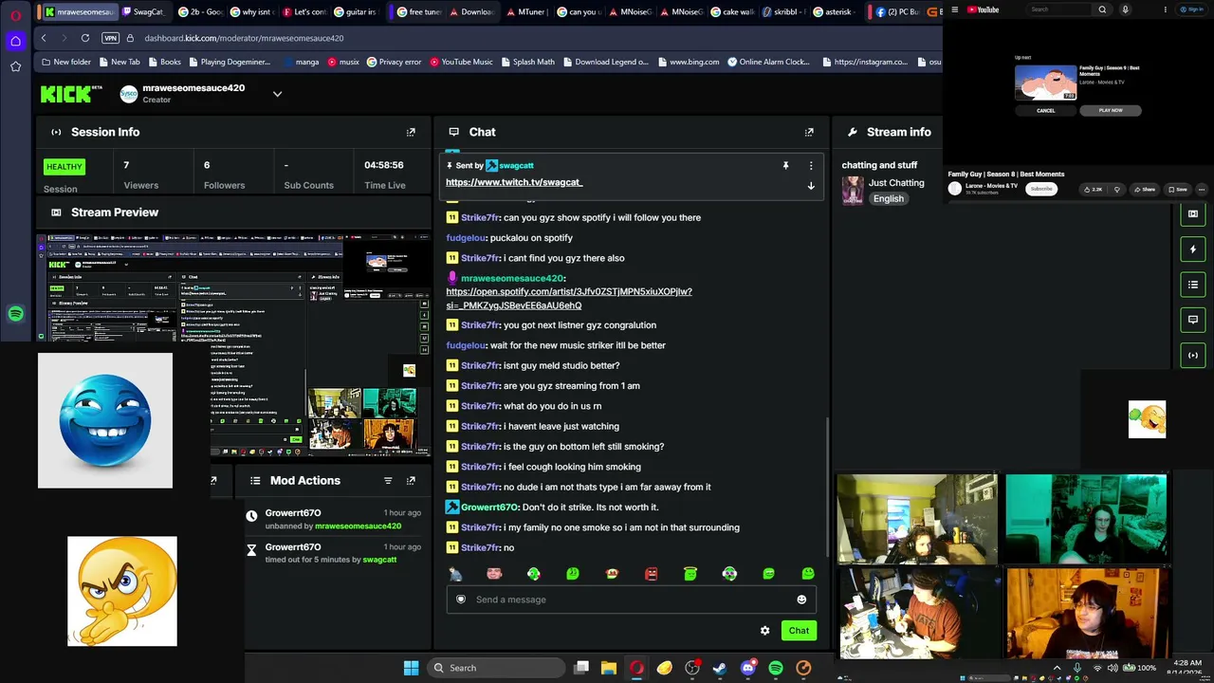
Task: Open Opera sidebar home icon
Action: pos(15,41)
